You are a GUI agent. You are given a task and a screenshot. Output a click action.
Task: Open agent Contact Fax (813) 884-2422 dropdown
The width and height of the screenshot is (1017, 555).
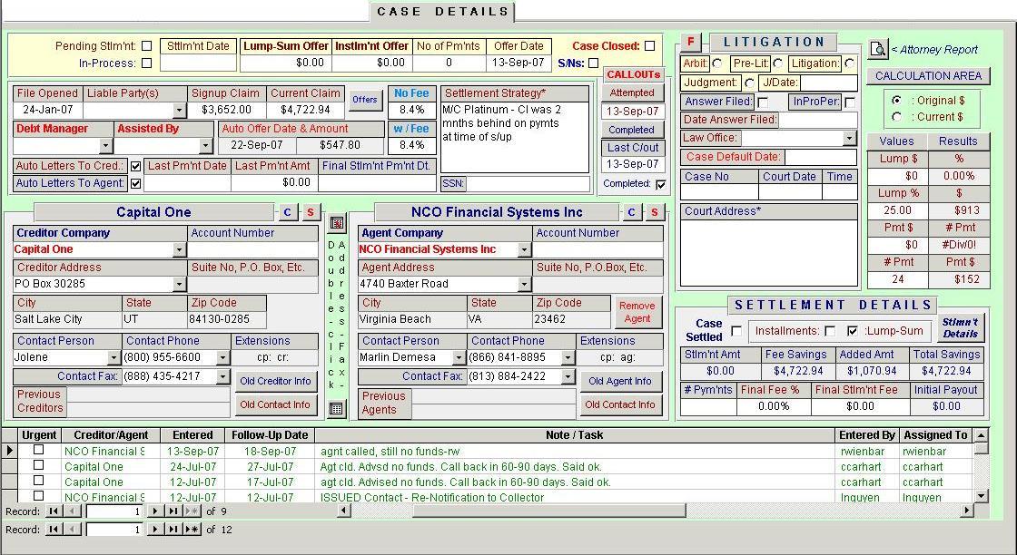[568, 377]
